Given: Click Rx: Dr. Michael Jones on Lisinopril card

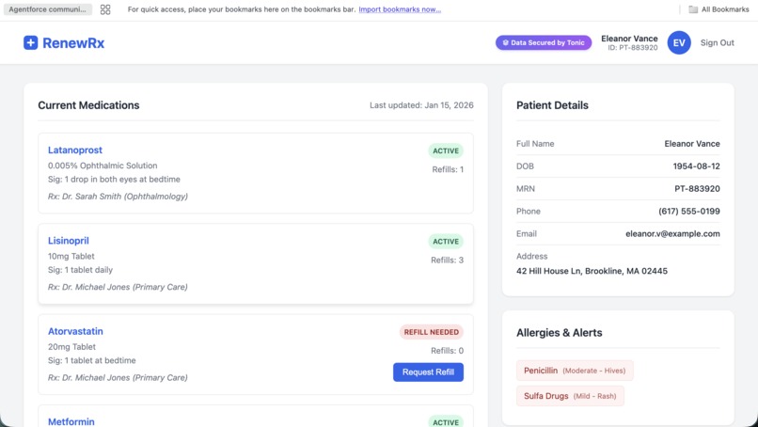Looking at the screenshot, I should pos(118,287).
